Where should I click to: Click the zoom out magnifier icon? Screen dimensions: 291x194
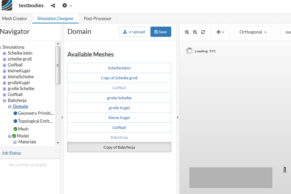click(x=195, y=32)
